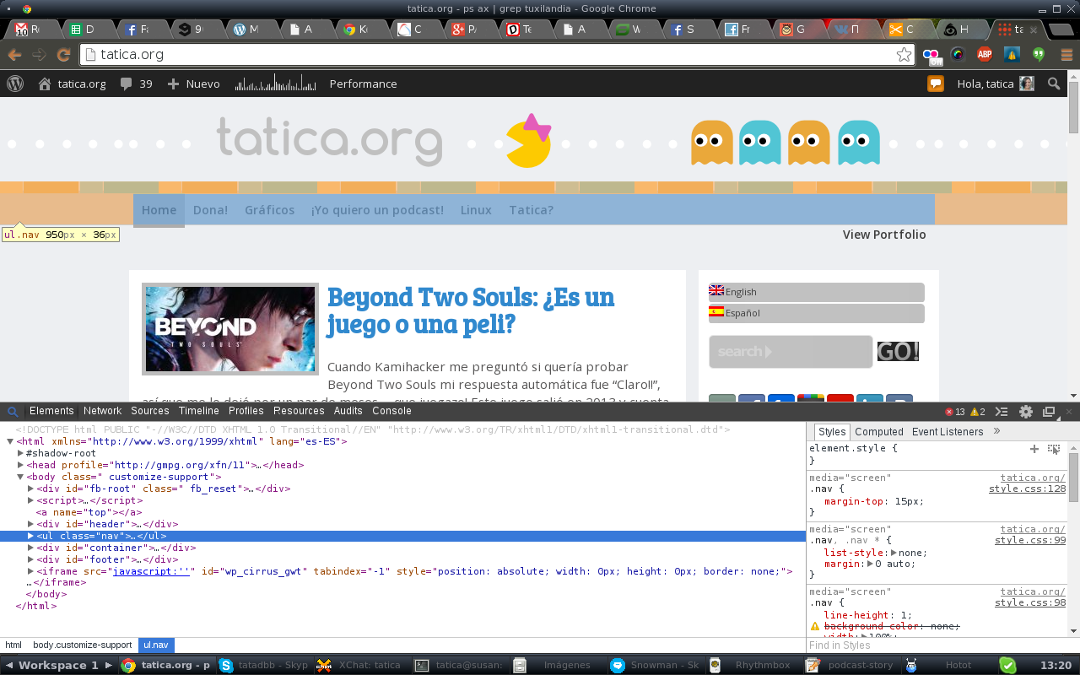1080x675 pixels.
Task: Click the Reload page icon
Action: 63,55
